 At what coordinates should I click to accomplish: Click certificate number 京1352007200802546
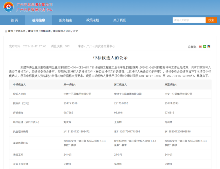coord(178,131)
